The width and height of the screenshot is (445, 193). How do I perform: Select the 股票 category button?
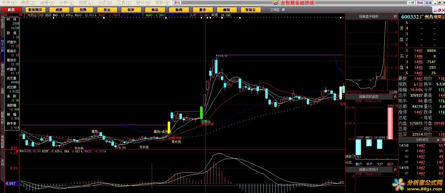[11, 10]
